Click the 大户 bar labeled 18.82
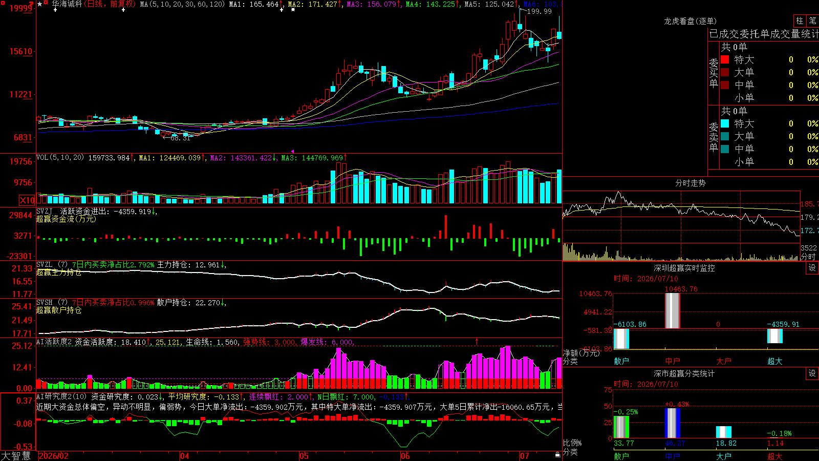This screenshot has height=461, width=819. tap(724, 432)
